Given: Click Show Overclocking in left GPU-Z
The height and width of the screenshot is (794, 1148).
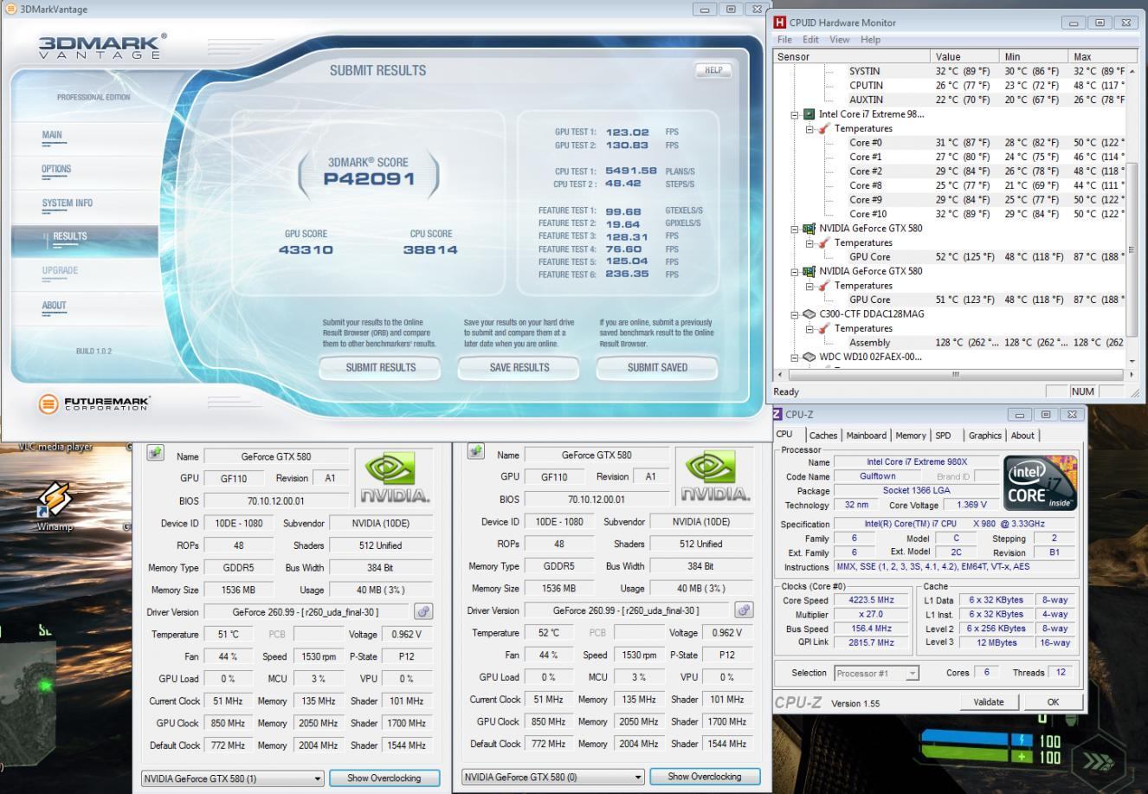Looking at the screenshot, I should click(384, 778).
